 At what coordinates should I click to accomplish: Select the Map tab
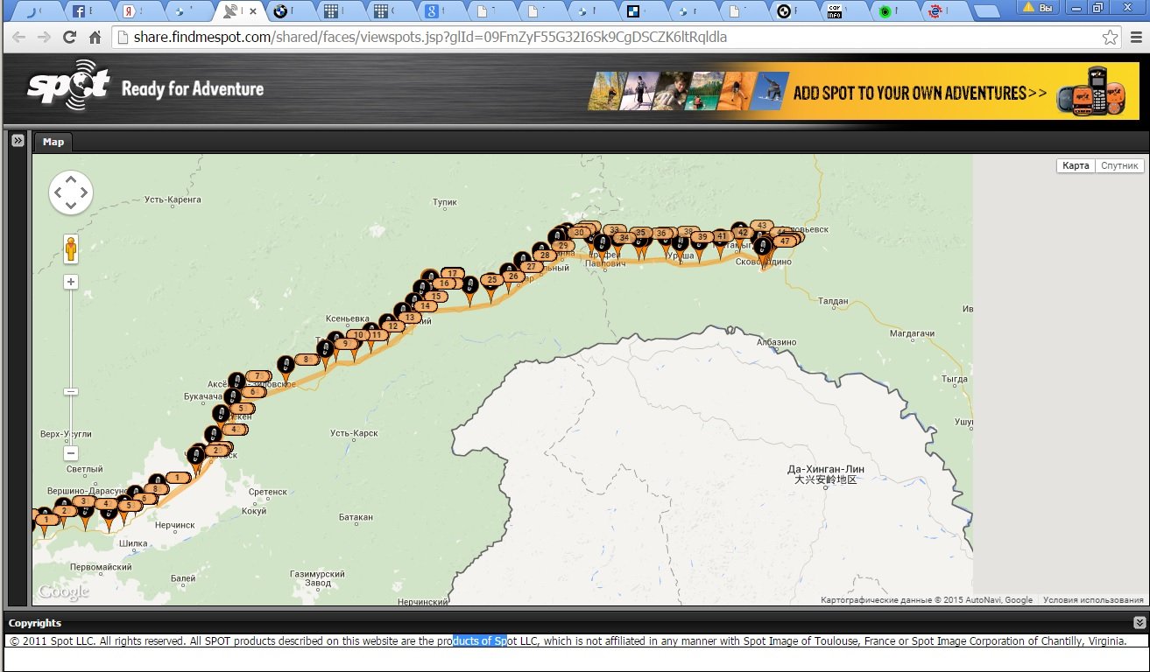53,142
